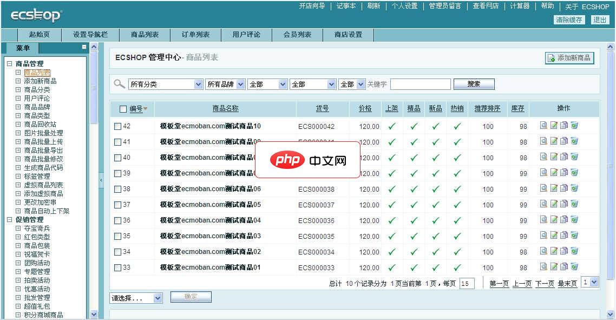Check the checkbox for product row 33
Image resolution: width=616 pixels, height=320 pixels.
(x=119, y=266)
